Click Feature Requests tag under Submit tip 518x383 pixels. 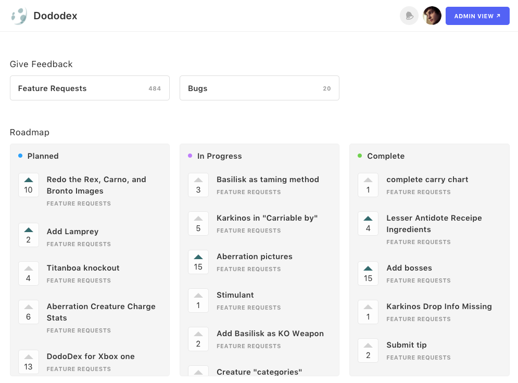pyautogui.click(x=418, y=358)
